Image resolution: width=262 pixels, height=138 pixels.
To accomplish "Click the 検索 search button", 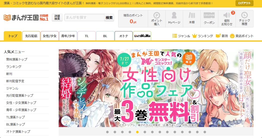I will pos(109,17).
